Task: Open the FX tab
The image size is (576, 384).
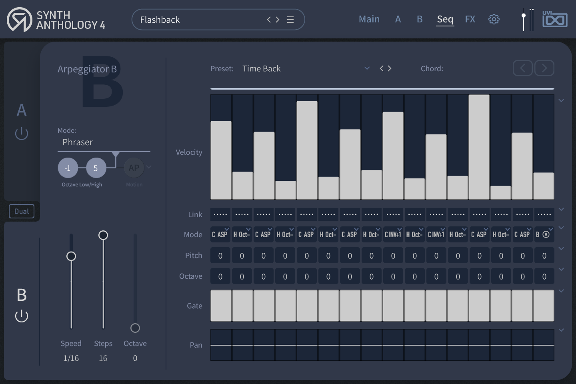Action: [x=470, y=19]
